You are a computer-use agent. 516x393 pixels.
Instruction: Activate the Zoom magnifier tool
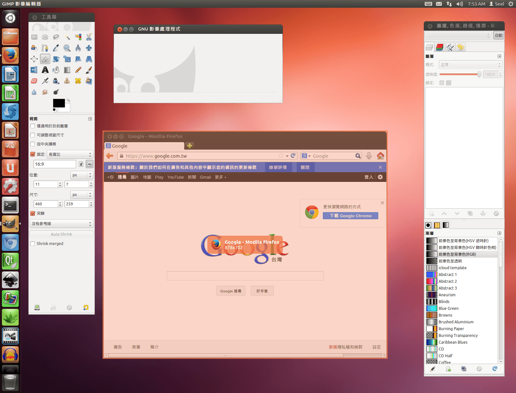tap(67, 48)
